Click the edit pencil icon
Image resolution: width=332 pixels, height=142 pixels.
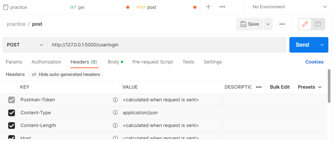tap(305, 24)
